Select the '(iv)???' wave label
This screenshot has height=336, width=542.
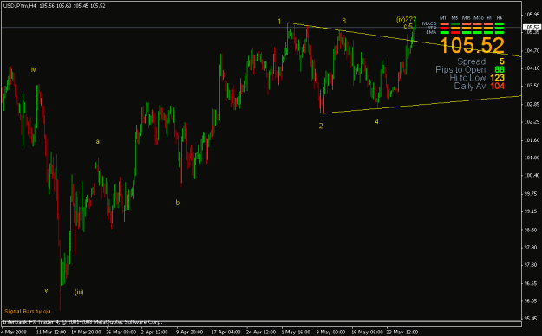click(x=406, y=19)
